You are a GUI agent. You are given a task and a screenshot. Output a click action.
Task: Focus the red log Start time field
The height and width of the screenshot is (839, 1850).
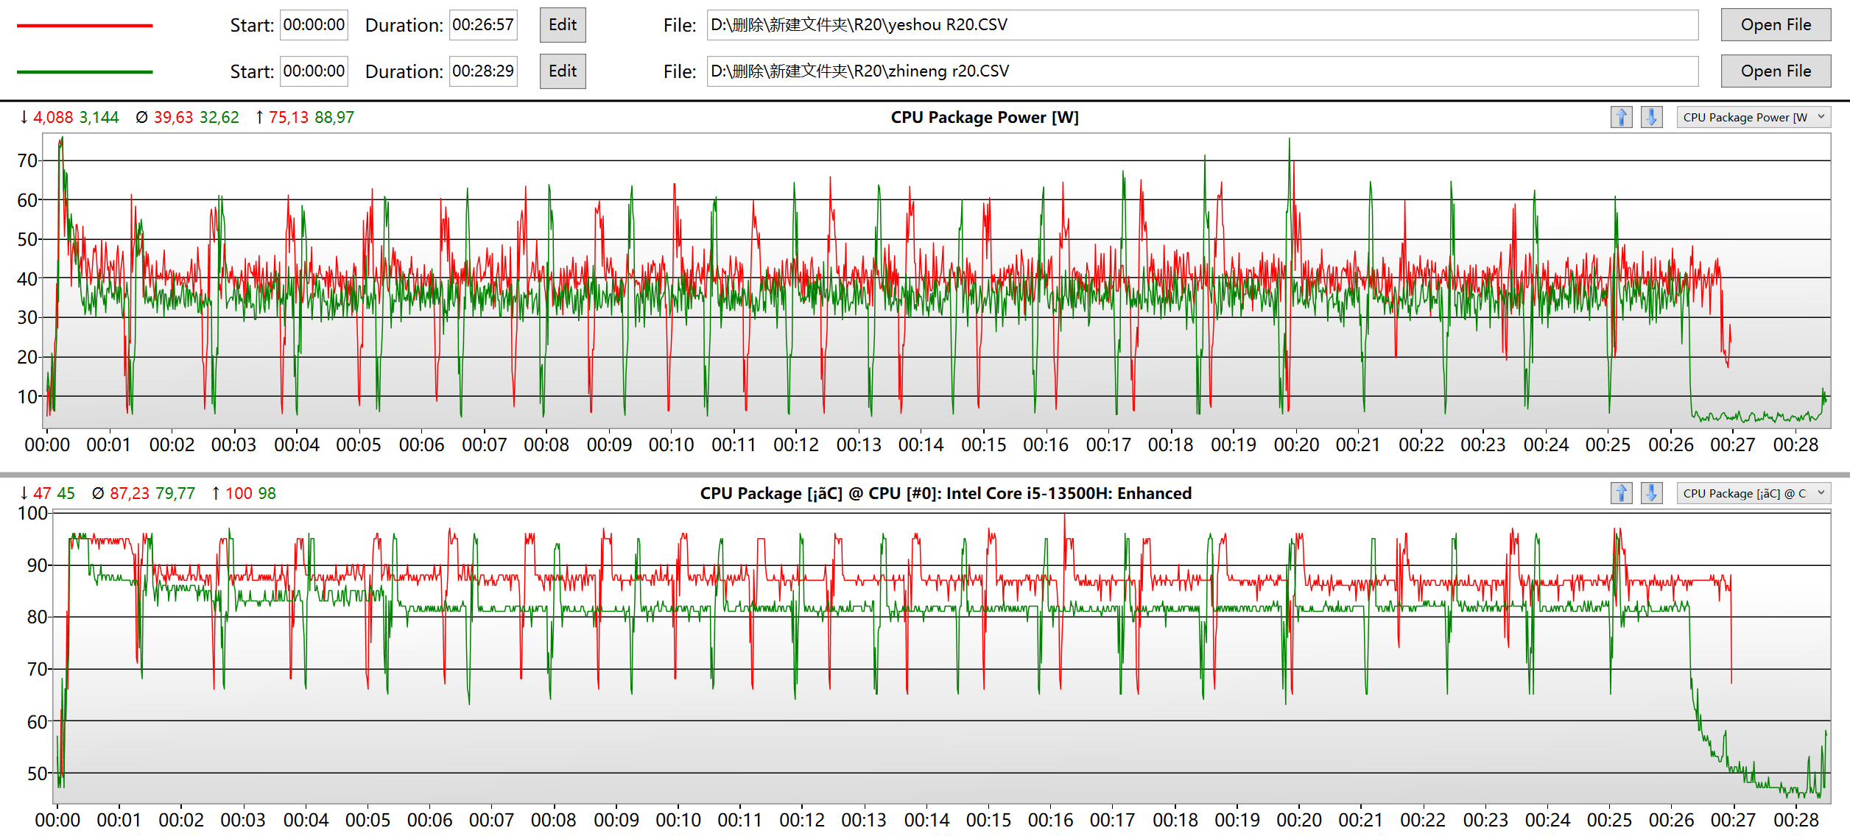pyautogui.click(x=314, y=25)
